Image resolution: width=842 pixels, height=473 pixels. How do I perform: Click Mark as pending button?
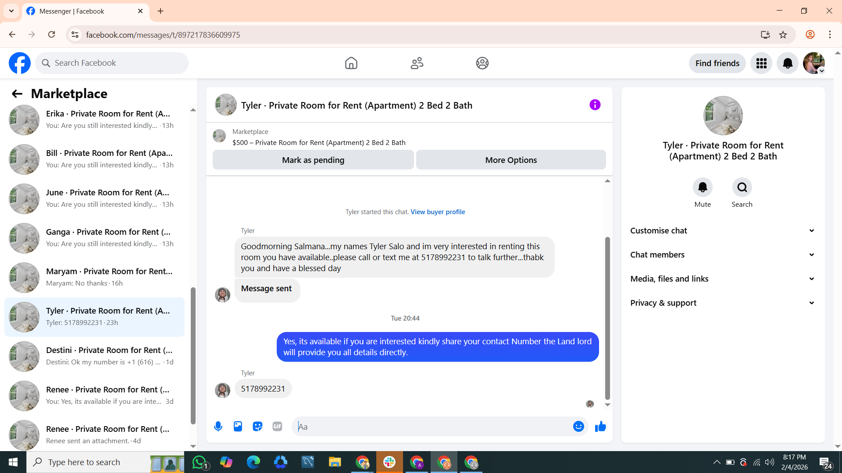coord(313,160)
